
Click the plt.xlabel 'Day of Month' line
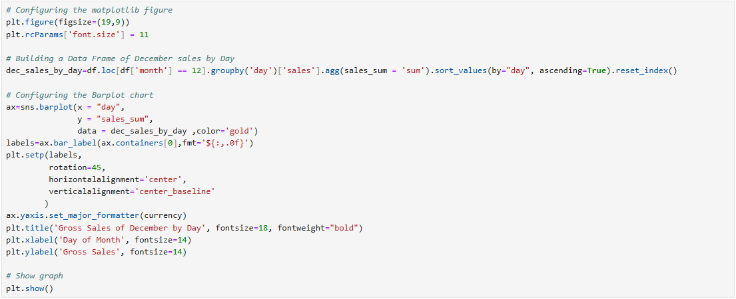click(x=99, y=240)
